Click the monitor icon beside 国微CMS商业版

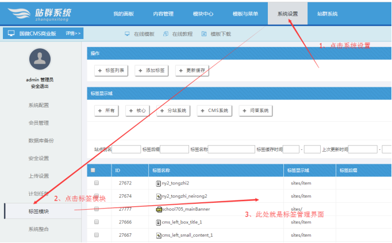click(x=11, y=34)
